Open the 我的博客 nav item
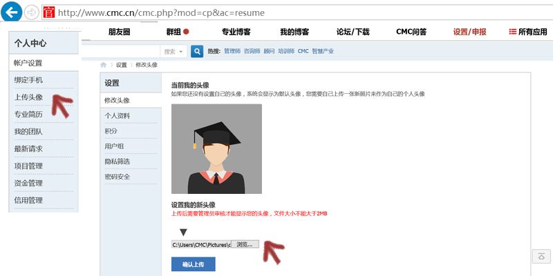Screen dimensions: 553x276 (294, 32)
